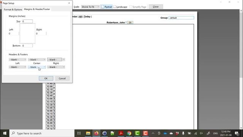Switch to Format & Options tab
Image resolution: width=243 pixels, height=137 pixels.
[x=13, y=10]
